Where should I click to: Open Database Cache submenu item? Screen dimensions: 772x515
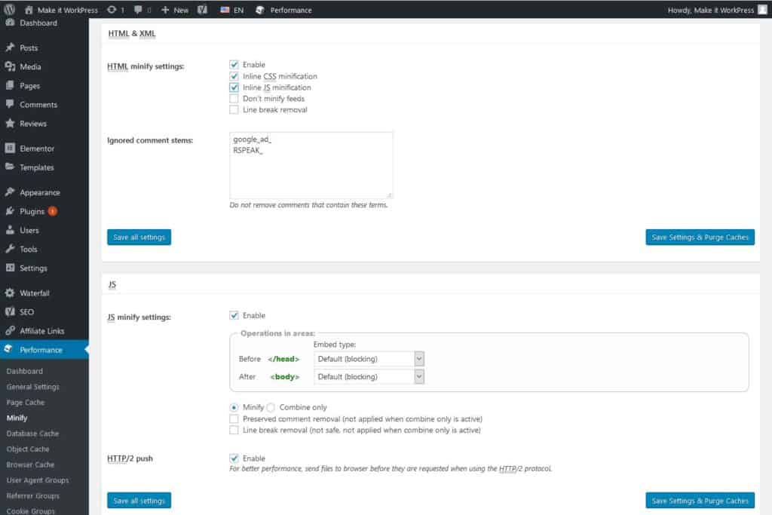pyautogui.click(x=32, y=434)
